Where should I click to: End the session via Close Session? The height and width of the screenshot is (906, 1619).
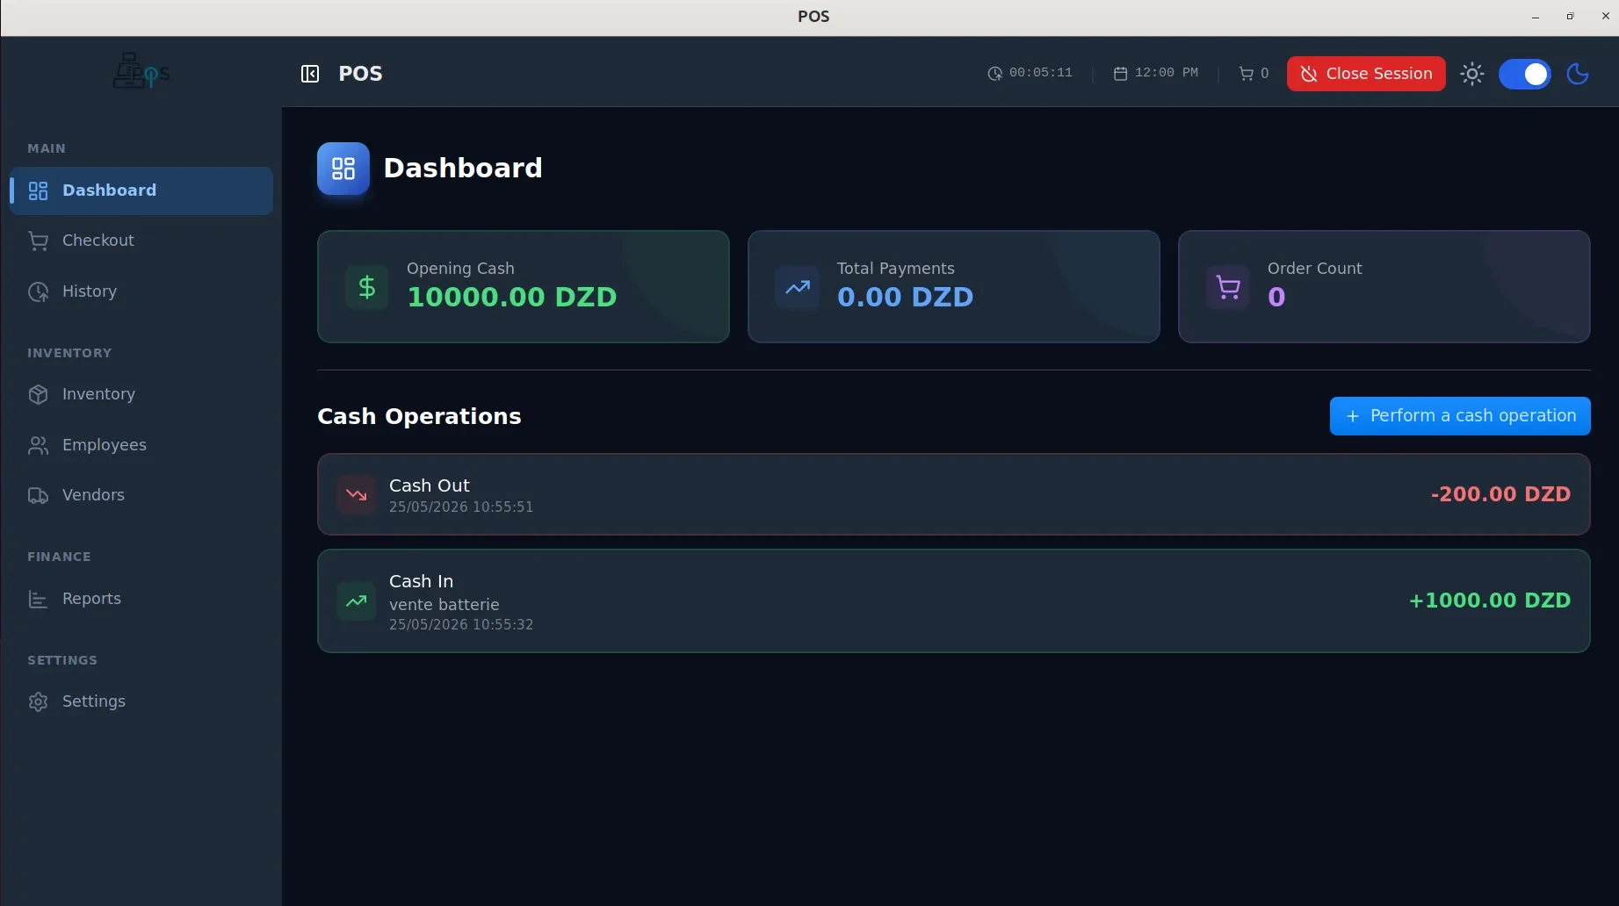1366,74
